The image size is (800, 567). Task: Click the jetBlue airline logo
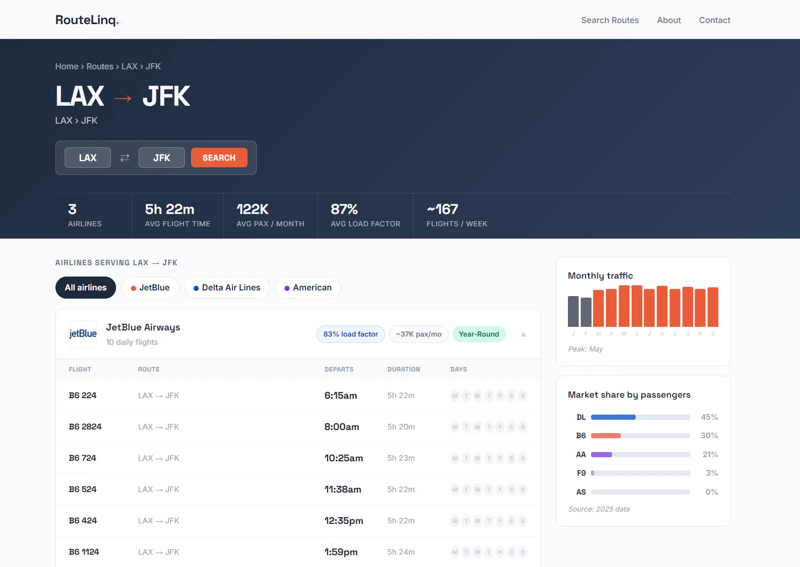(83, 334)
